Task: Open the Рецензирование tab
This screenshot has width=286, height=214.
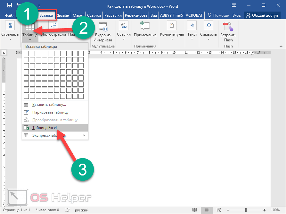Action: tap(136, 15)
